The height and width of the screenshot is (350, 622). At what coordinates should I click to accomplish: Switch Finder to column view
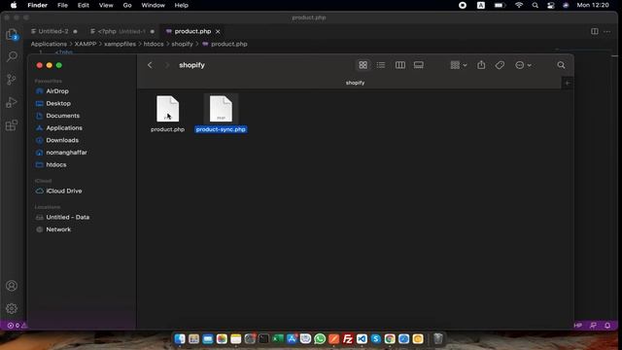[x=400, y=65]
